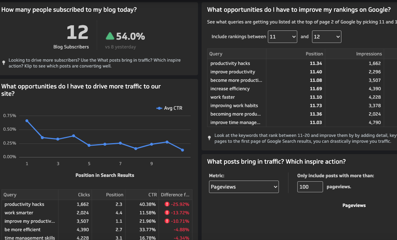Select the 'work faster' query row
Image resolution: width=397 pixels, height=240 pixels.
tap(302, 97)
